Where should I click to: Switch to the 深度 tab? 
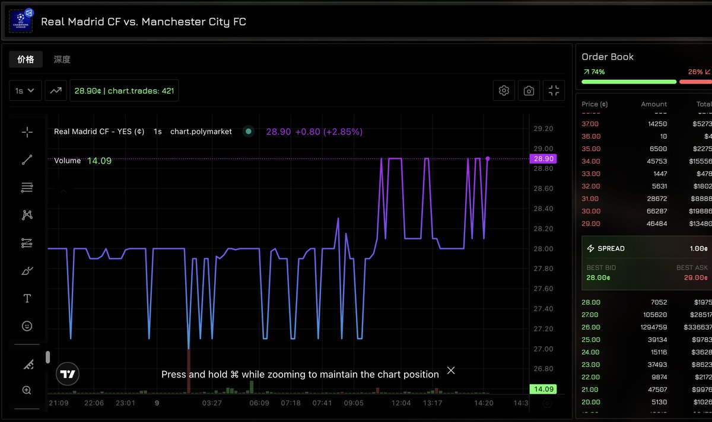pos(62,59)
